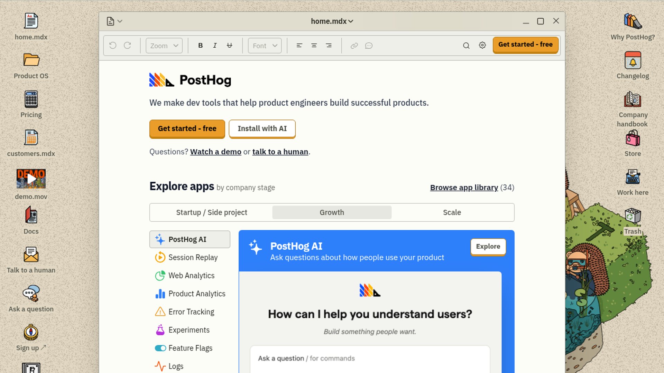The image size is (664, 373).
Task: Select Feature Flags toggle item
Action: pyautogui.click(x=190, y=348)
